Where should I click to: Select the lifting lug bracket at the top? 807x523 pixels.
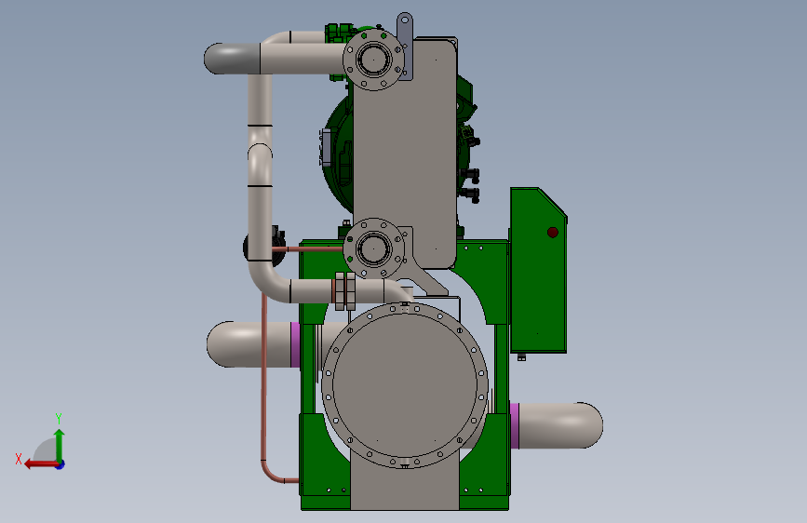point(405,47)
